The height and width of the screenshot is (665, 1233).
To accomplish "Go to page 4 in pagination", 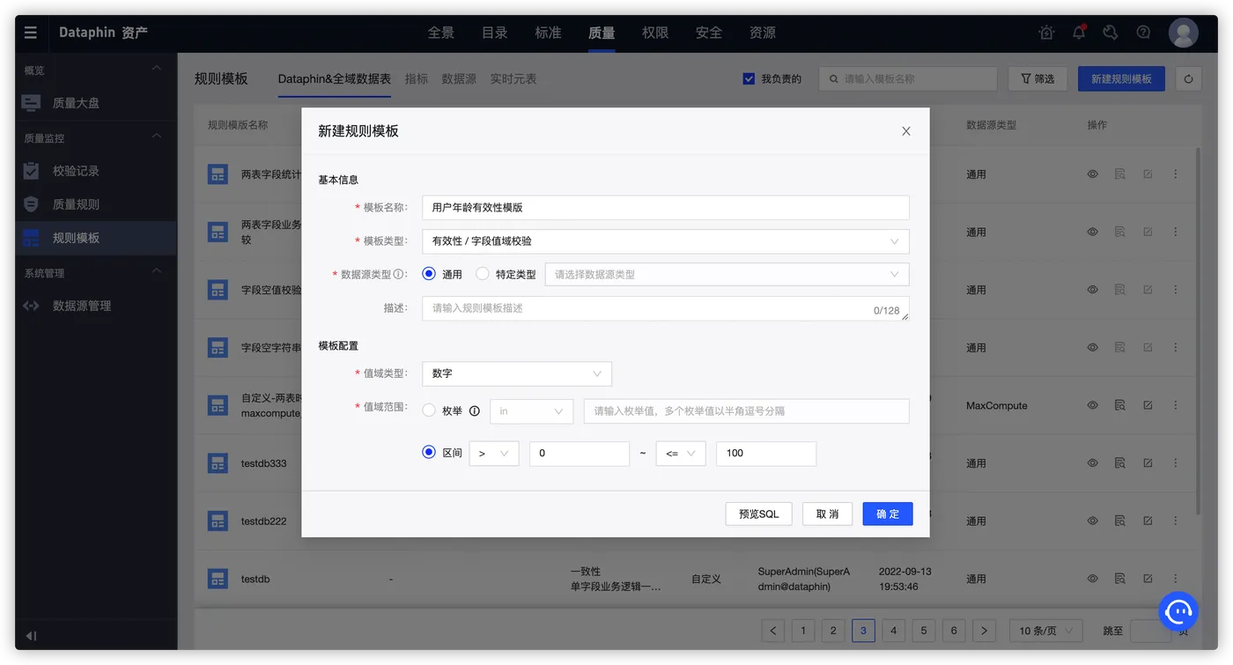I will click(x=893, y=631).
